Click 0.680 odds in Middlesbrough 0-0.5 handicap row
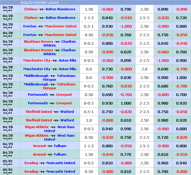191x175 pixels. tap(163, 86)
